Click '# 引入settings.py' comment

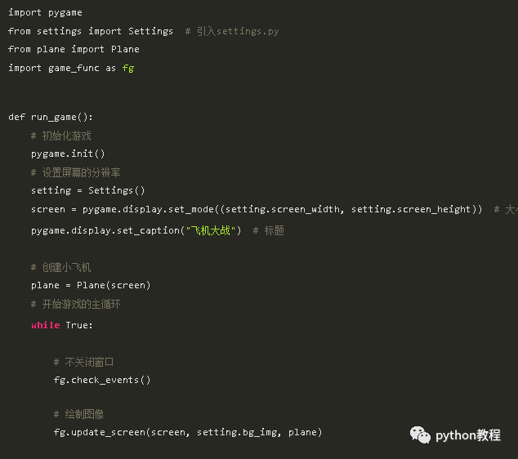tap(232, 31)
